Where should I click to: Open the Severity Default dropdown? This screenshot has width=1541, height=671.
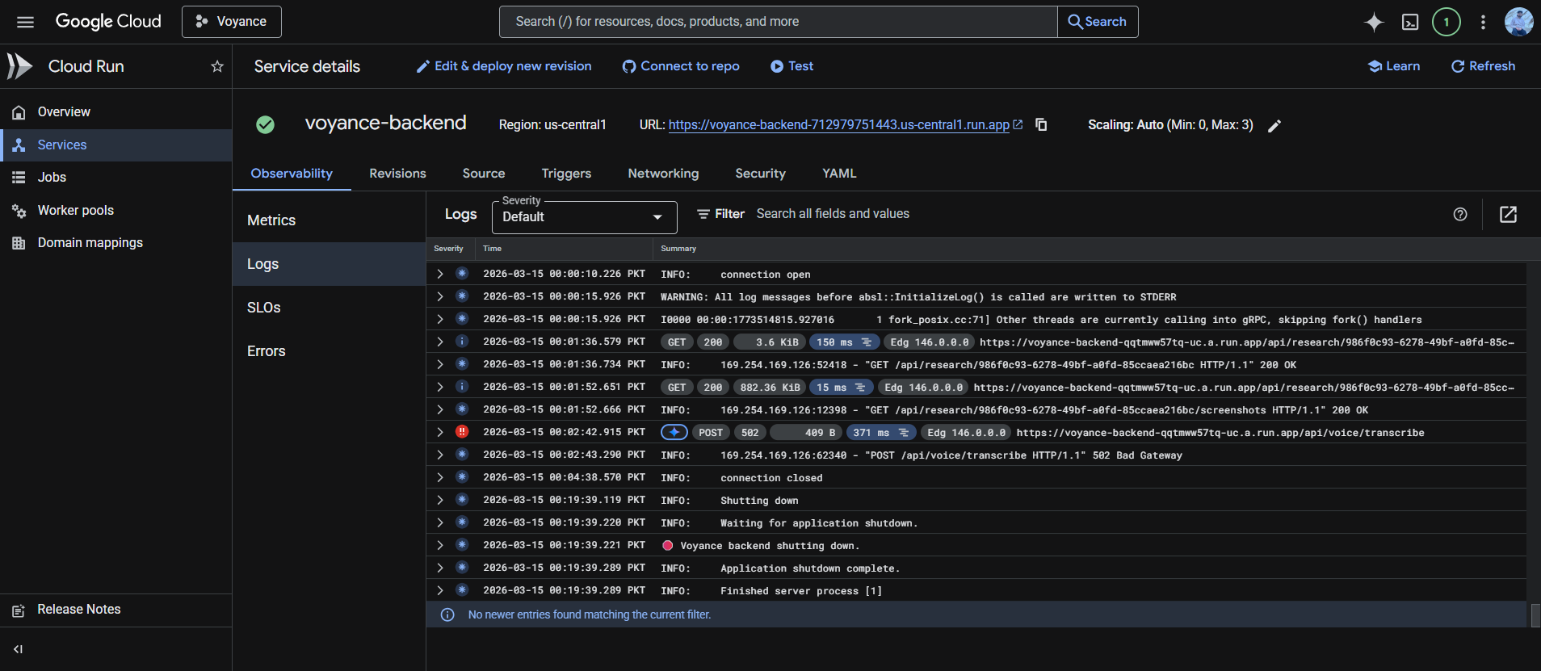tap(584, 217)
